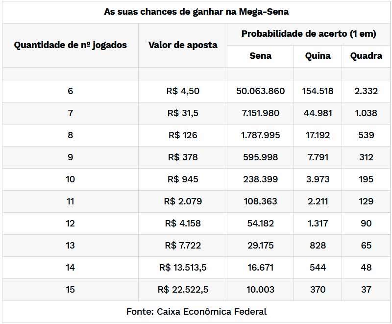Viewport: 392px width, 324px height.
Task: Click the Sena odds cell 54.182
Action: tap(260, 224)
